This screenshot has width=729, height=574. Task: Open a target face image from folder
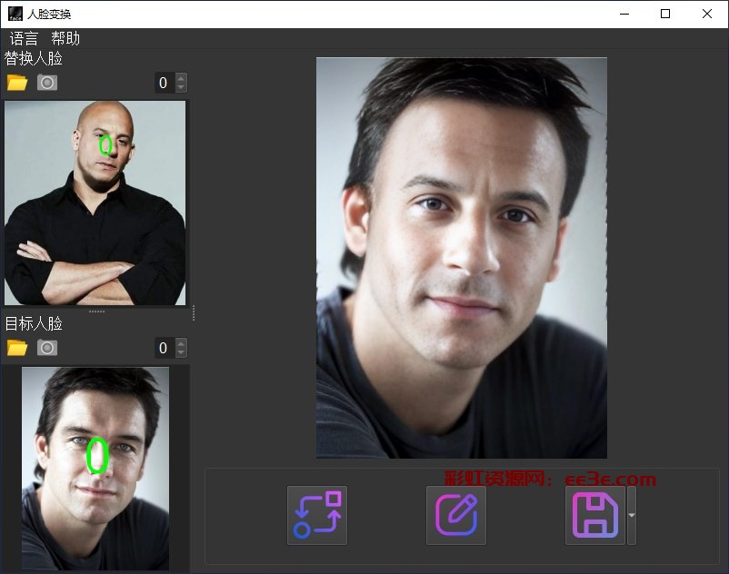click(x=15, y=347)
